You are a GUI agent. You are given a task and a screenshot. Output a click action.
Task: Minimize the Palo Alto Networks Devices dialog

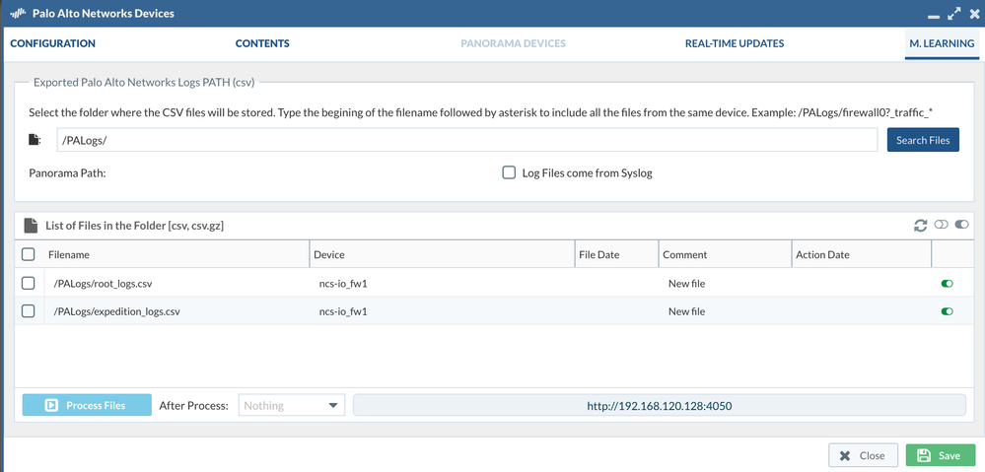(x=934, y=16)
